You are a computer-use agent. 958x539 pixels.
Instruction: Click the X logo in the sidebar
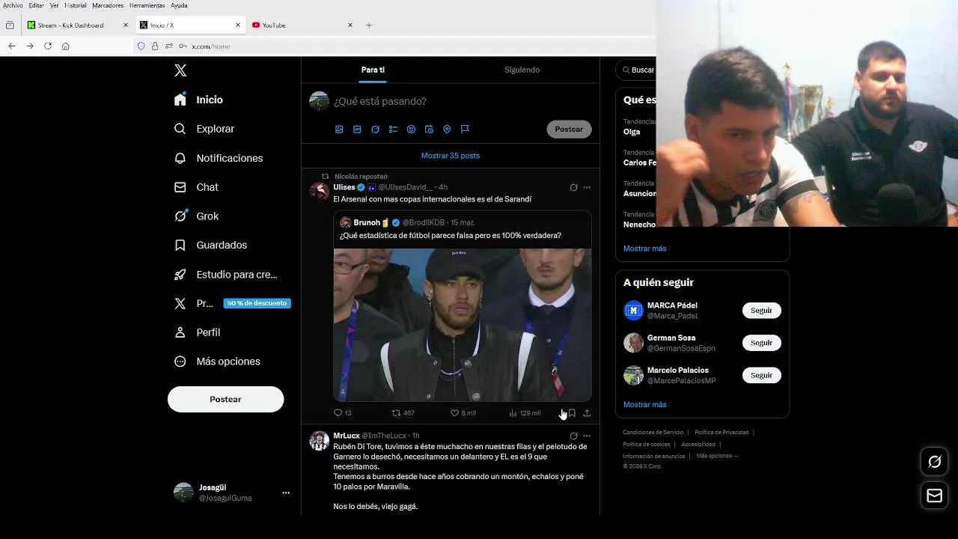click(180, 70)
